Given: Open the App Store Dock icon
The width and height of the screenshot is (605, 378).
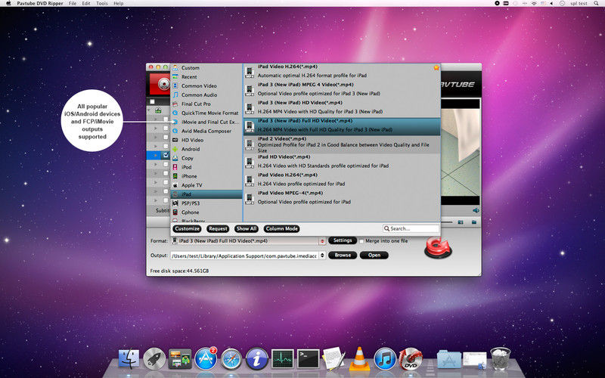Looking at the screenshot, I should click(205, 358).
